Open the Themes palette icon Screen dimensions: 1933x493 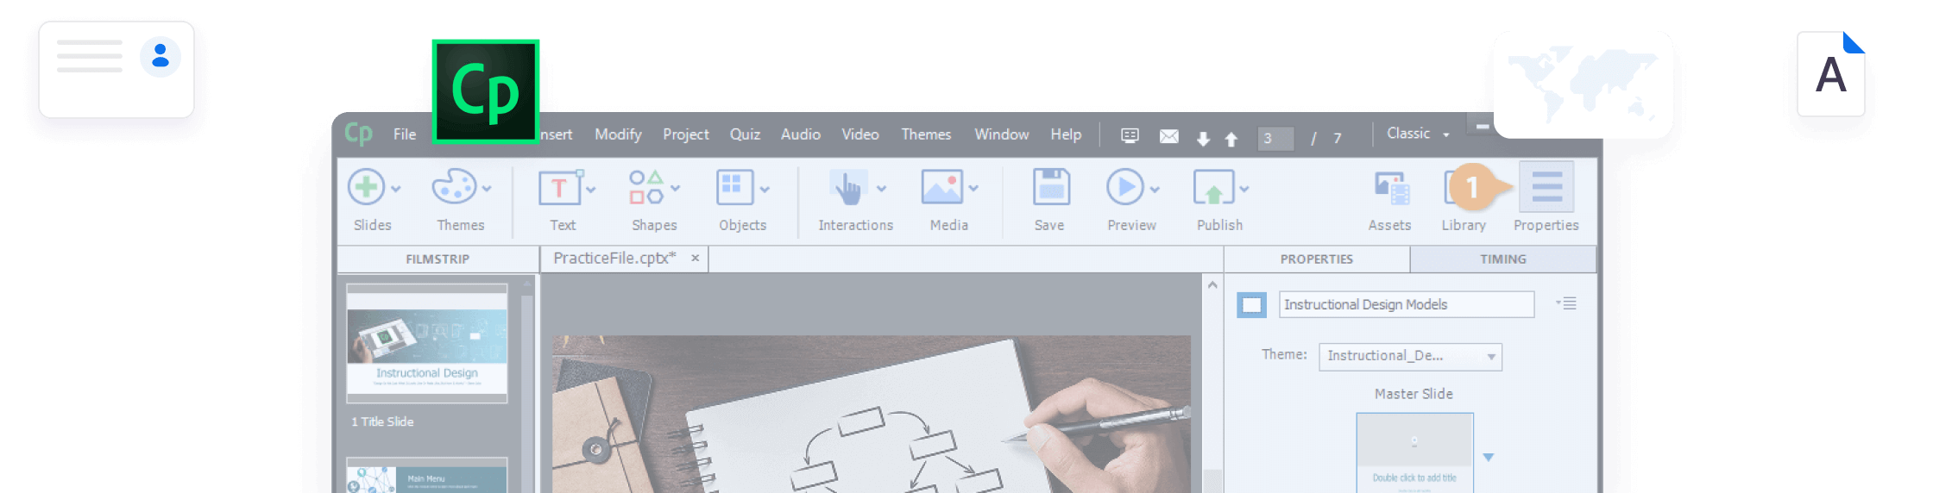tap(455, 187)
